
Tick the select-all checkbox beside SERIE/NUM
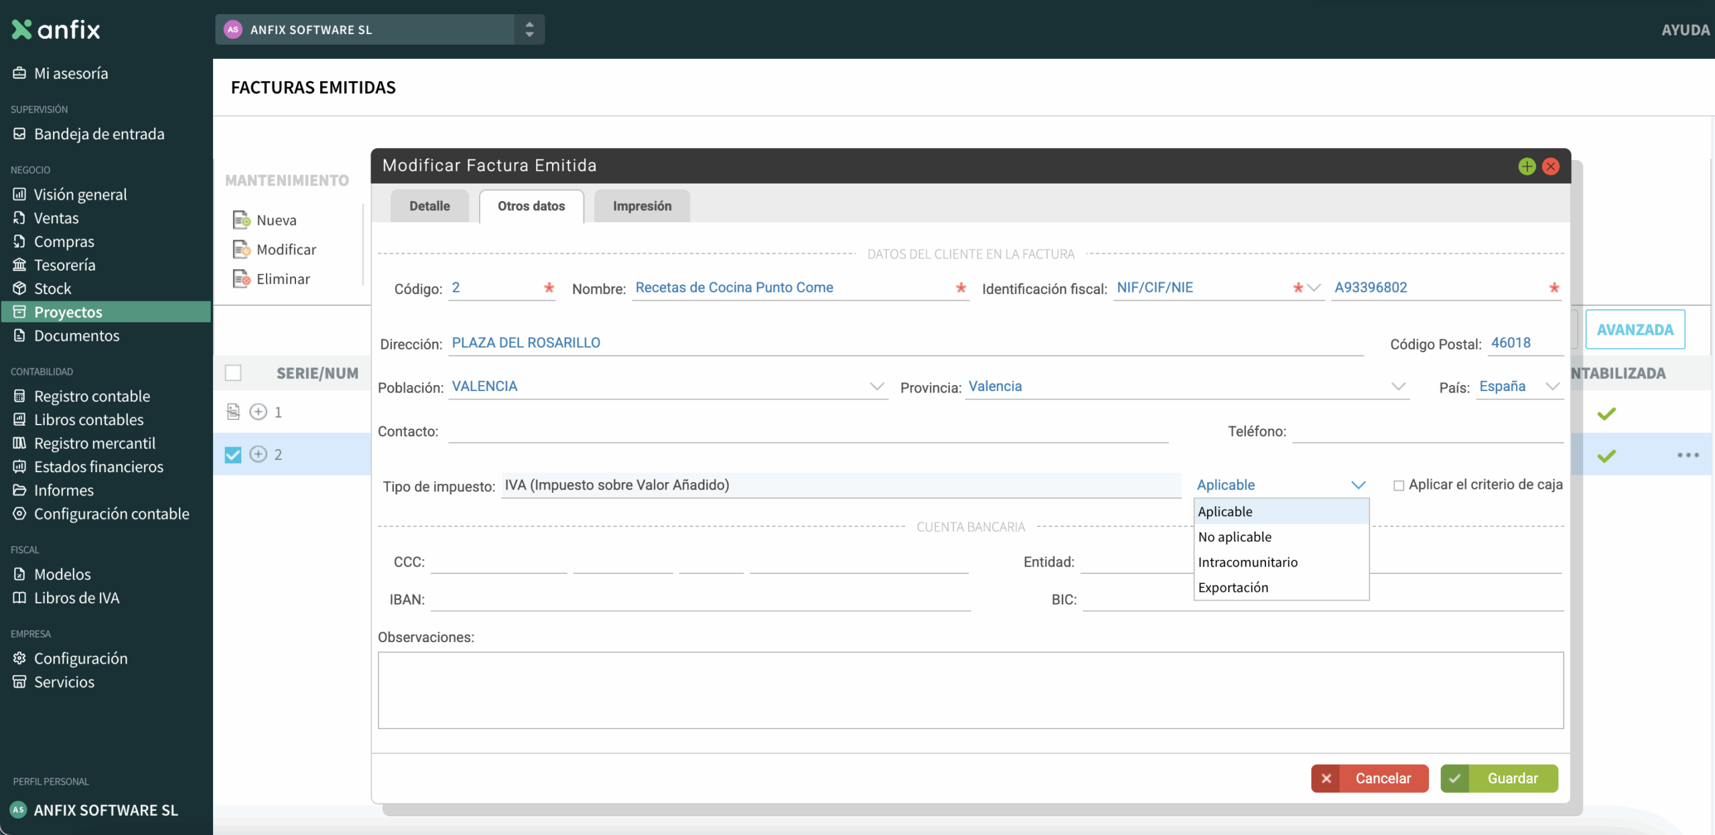point(233,373)
